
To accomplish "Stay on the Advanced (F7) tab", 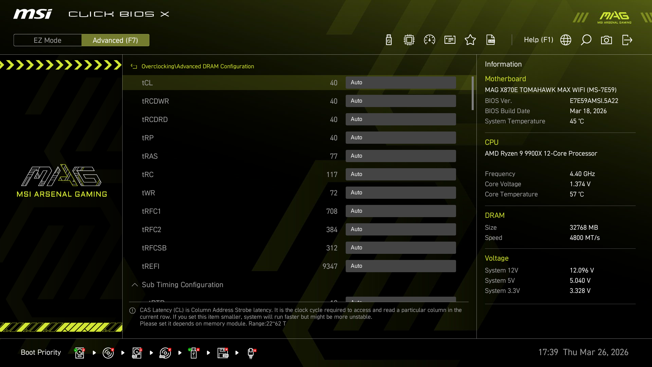I will [x=115, y=40].
